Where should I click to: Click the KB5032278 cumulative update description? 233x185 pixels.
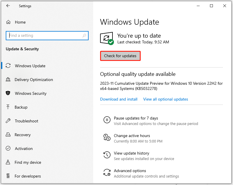pos(161,86)
